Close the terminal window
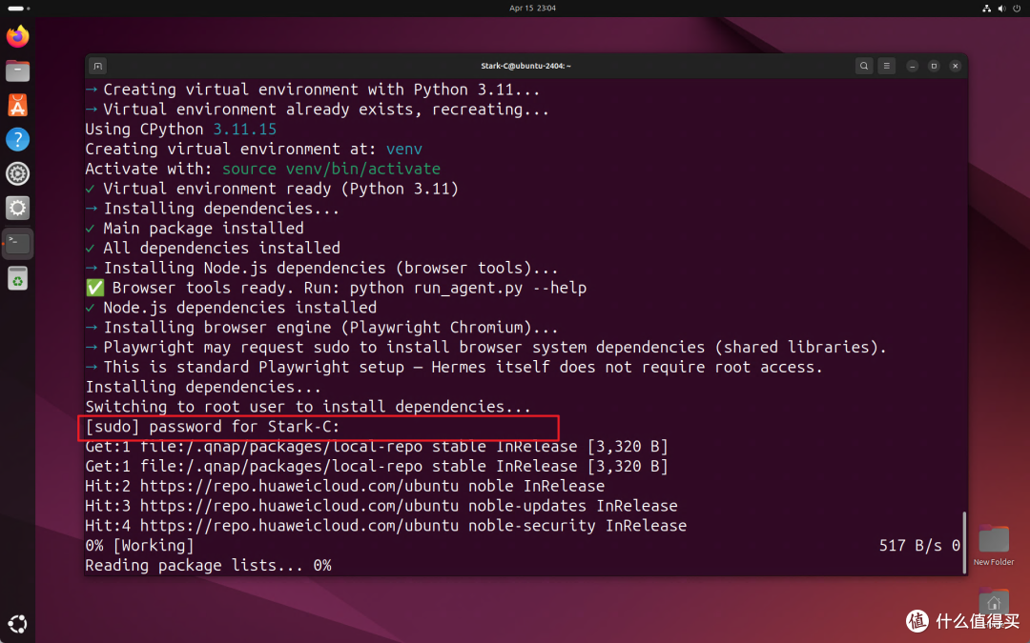Image resolution: width=1030 pixels, height=643 pixels. pos(955,67)
